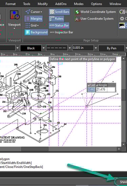This screenshot has width=127, height=186.
Task: Click the horizontal scrollbar right arrow
Action: [119, 149]
